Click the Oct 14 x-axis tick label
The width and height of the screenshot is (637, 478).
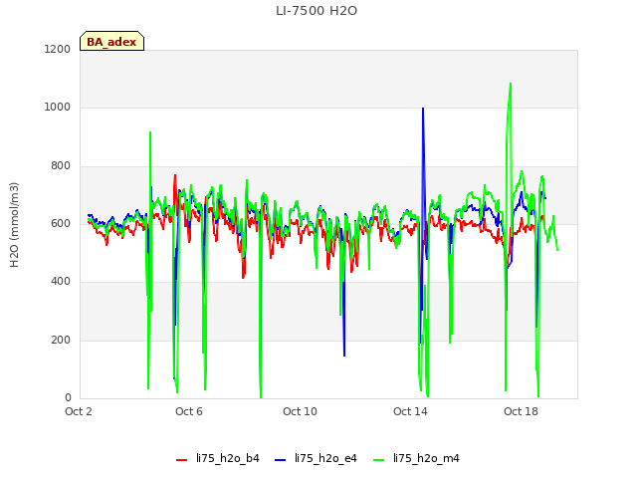(x=410, y=411)
